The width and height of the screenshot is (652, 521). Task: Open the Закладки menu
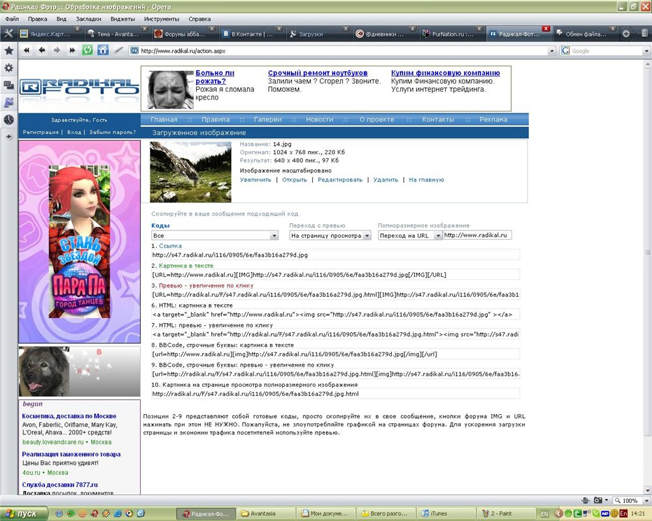point(87,19)
